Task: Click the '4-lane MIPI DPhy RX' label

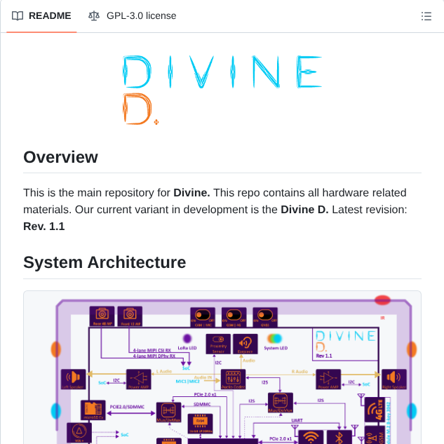Action: (x=154, y=356)
